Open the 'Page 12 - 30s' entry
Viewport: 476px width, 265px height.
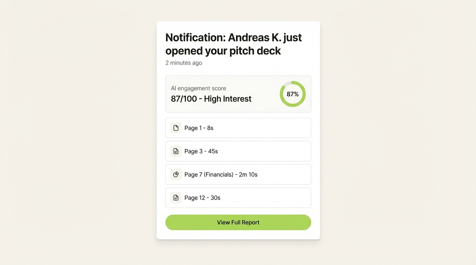tap(238, 197)
